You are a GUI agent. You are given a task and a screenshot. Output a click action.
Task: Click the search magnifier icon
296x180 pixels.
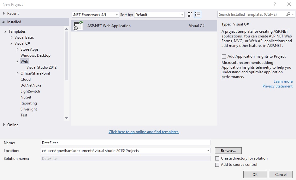288,14
